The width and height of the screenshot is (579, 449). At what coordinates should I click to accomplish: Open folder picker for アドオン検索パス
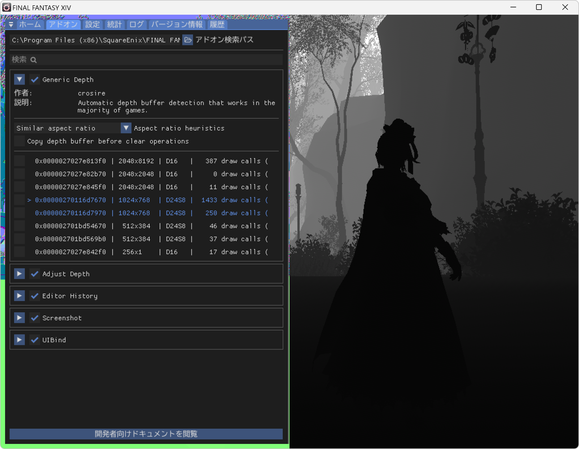point(188,40)
